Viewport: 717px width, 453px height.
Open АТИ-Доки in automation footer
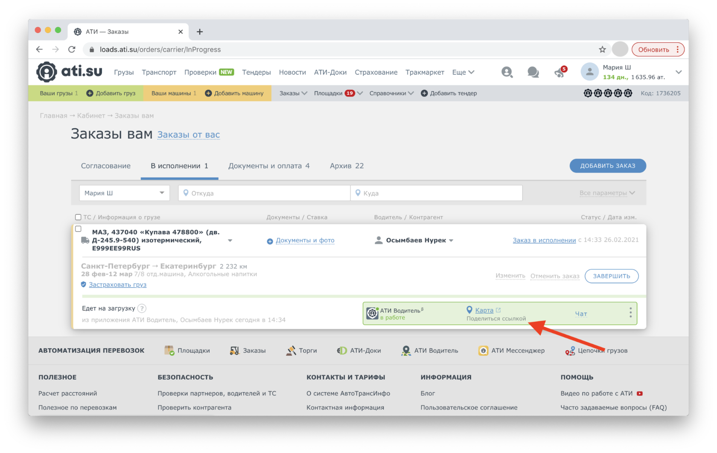point(359,351)
